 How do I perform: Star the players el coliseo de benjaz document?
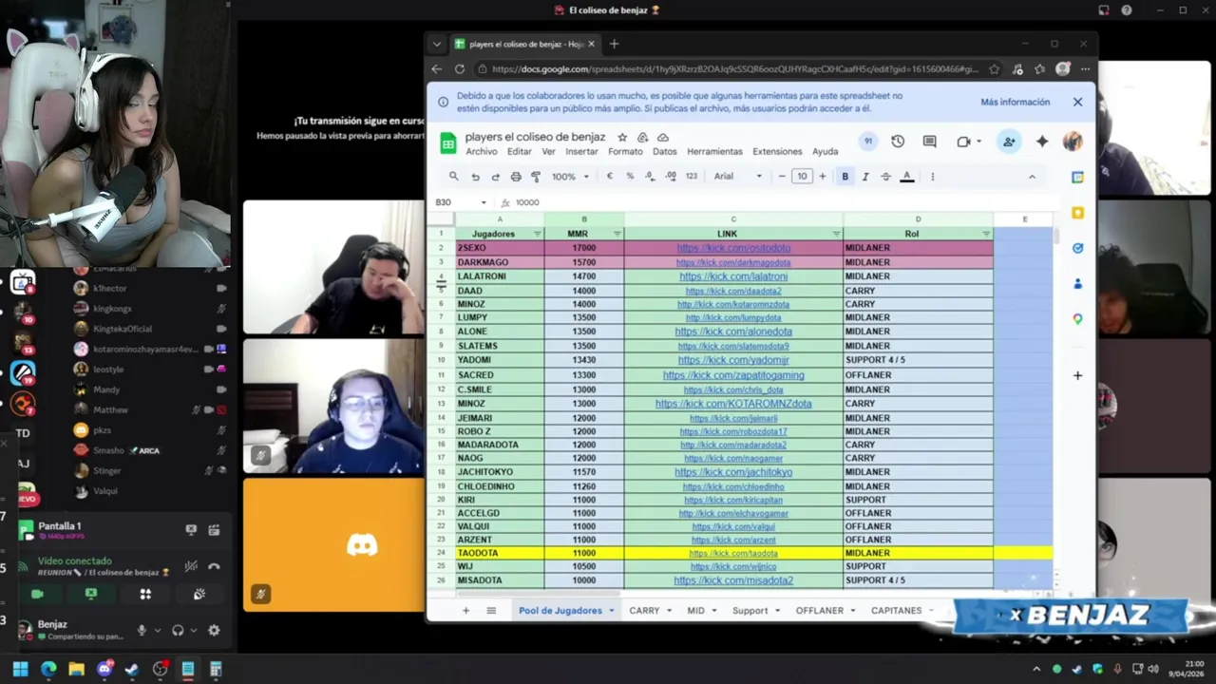(622, 137)
